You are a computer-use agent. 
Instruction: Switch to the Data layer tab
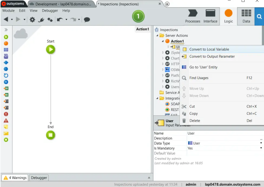coord(246,16)
